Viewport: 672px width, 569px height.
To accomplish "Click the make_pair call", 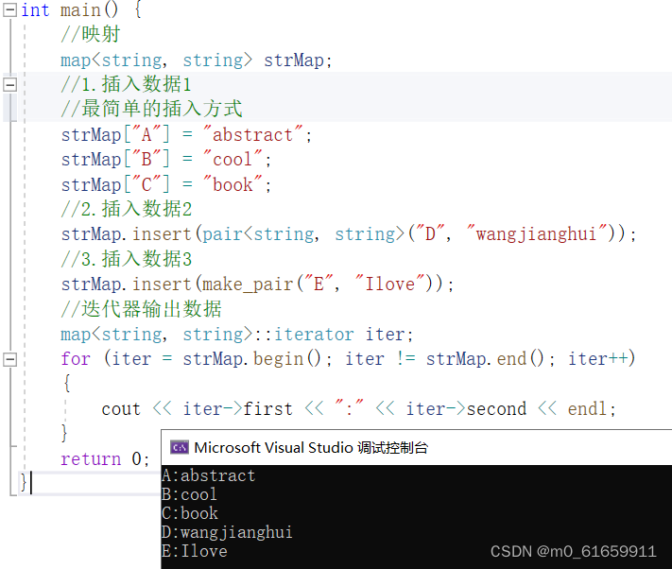I will tap(248, 284).
